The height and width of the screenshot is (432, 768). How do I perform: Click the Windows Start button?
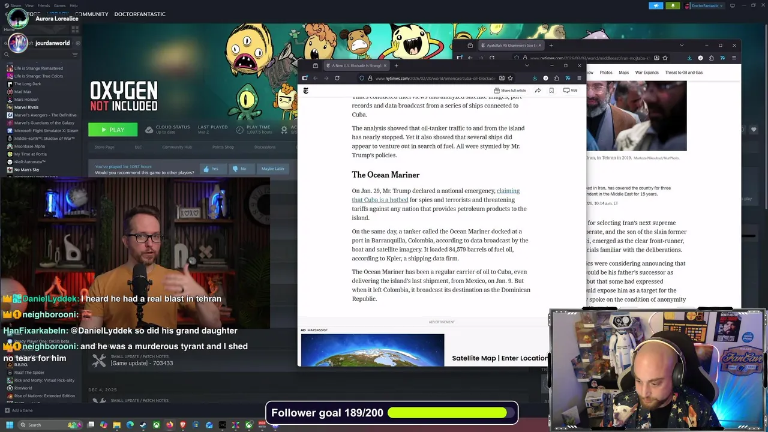point(9,425)
